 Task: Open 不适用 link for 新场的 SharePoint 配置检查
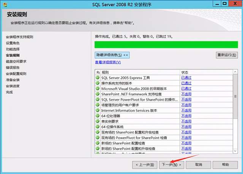click(x=186, y=143)
